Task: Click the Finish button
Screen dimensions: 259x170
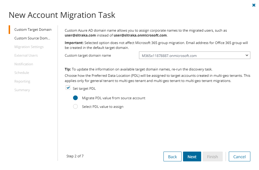Action: [x=212, y=156]
